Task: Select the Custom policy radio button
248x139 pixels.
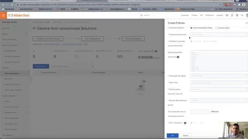Action: [x=216, y=28]
